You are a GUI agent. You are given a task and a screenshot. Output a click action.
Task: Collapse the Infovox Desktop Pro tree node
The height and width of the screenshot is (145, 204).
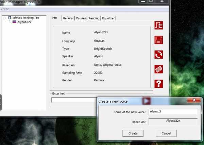[x=4, y=18]
